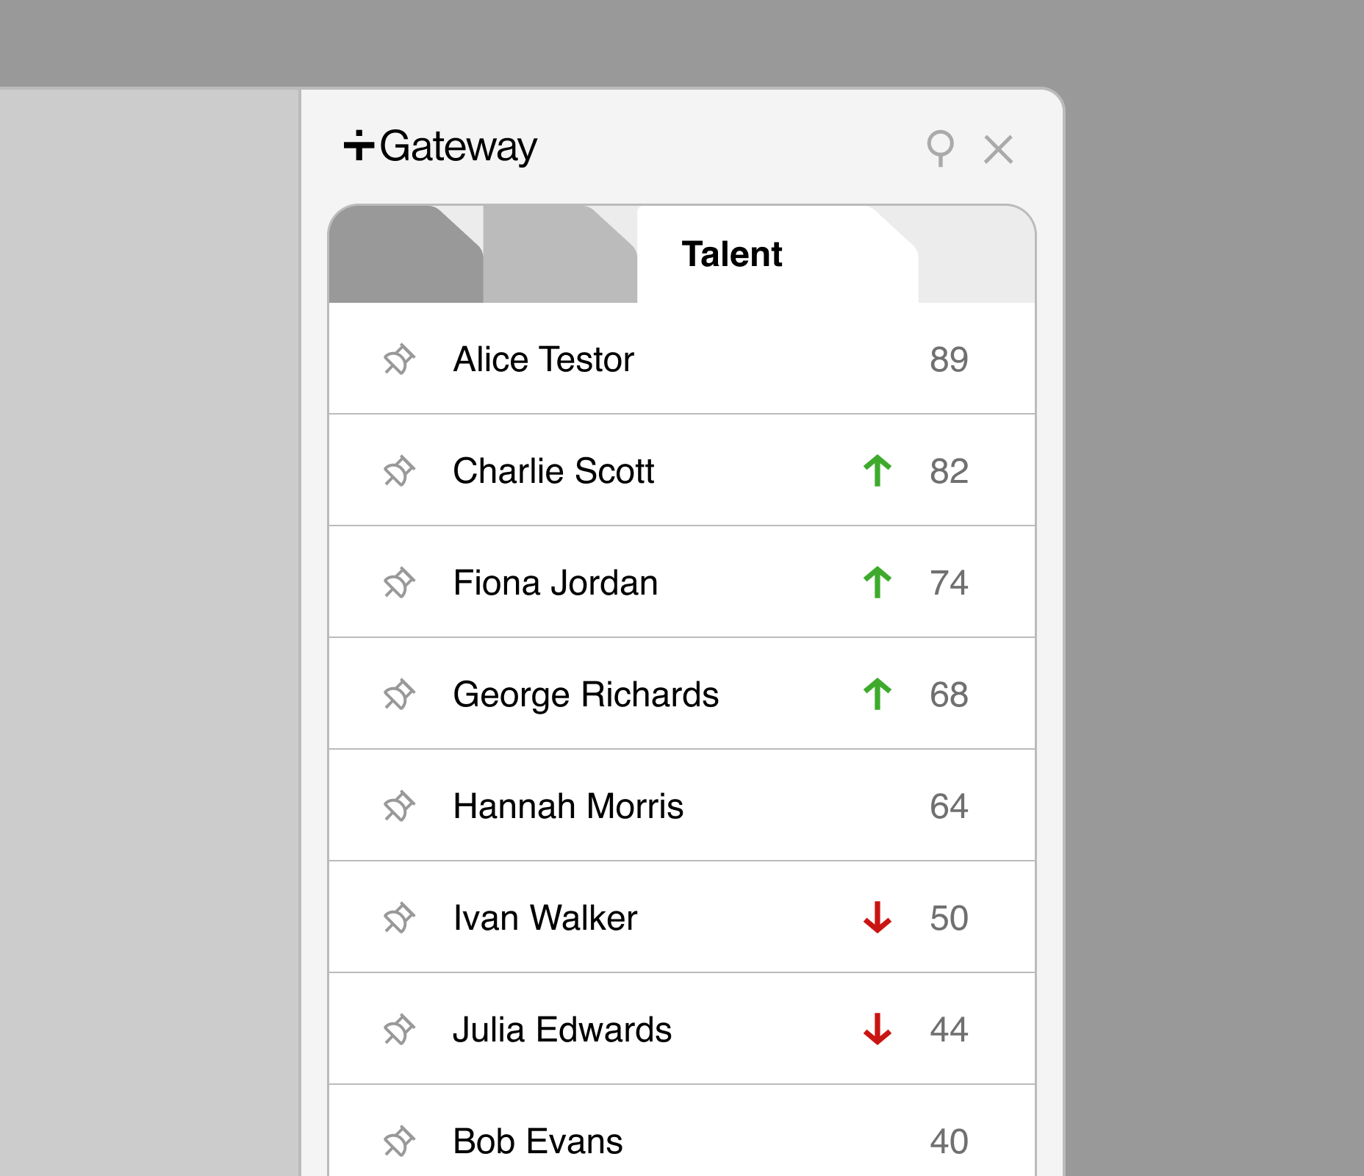The height and width of the screenshot is (1176, 1364).
Task: Click the red down arrow for Julia Edwards
Action: pos(877,1030)
